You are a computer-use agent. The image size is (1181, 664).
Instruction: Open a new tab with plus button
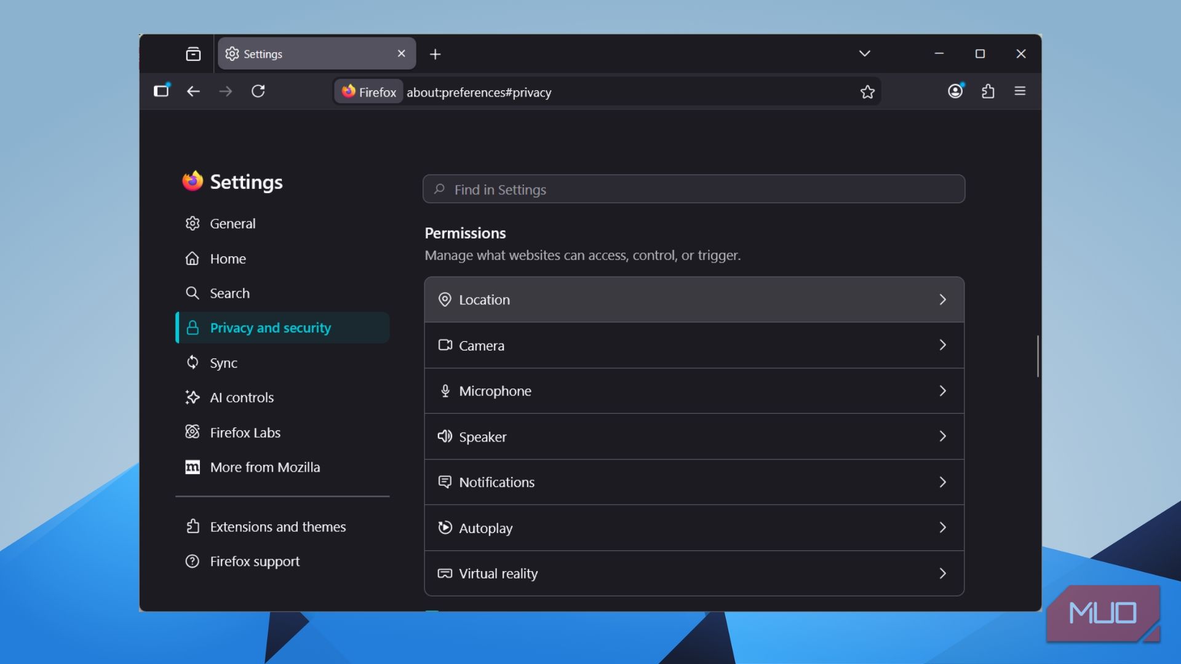(x=435, y=54)
